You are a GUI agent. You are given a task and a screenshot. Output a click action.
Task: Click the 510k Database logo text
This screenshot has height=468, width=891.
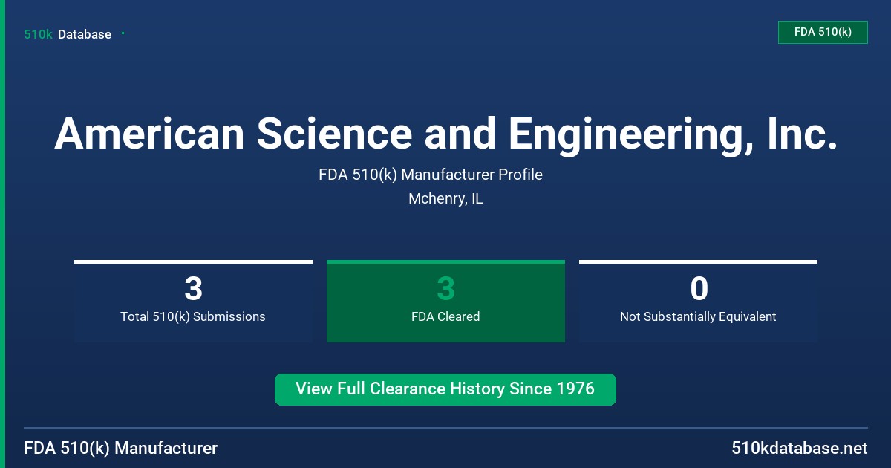pyautogui.click(x=68, y=34)
